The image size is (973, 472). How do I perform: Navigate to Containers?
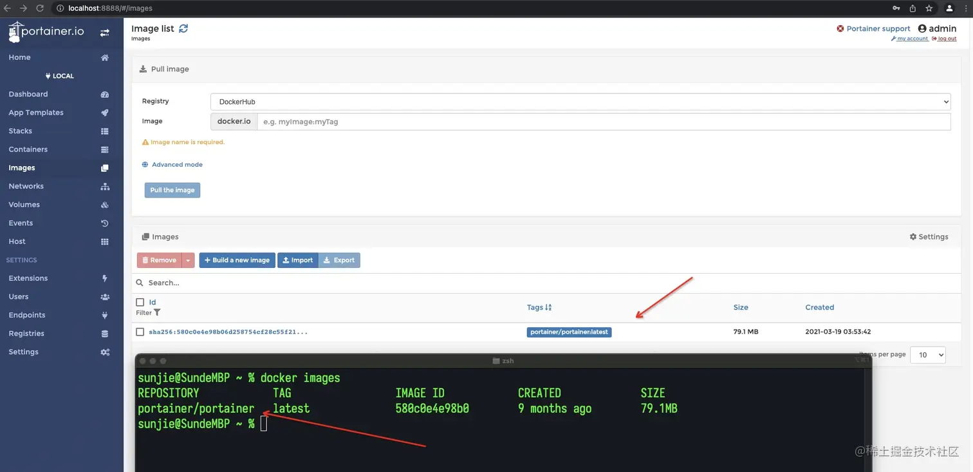[x=28, y=149]
